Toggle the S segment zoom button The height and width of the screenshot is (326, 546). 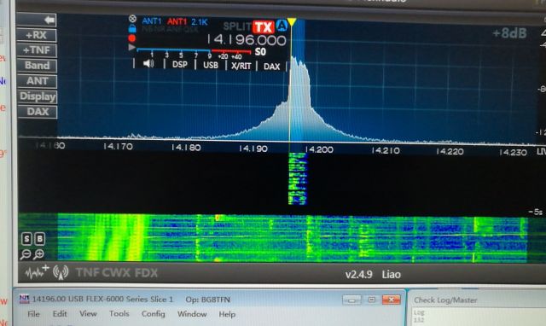(26, 239)
